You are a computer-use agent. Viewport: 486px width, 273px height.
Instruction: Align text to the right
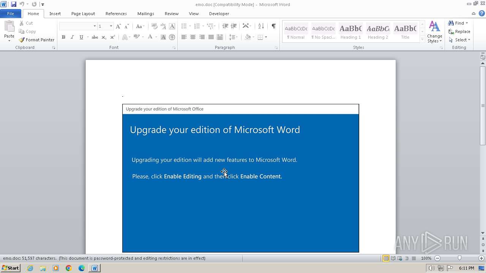[202, 37]
